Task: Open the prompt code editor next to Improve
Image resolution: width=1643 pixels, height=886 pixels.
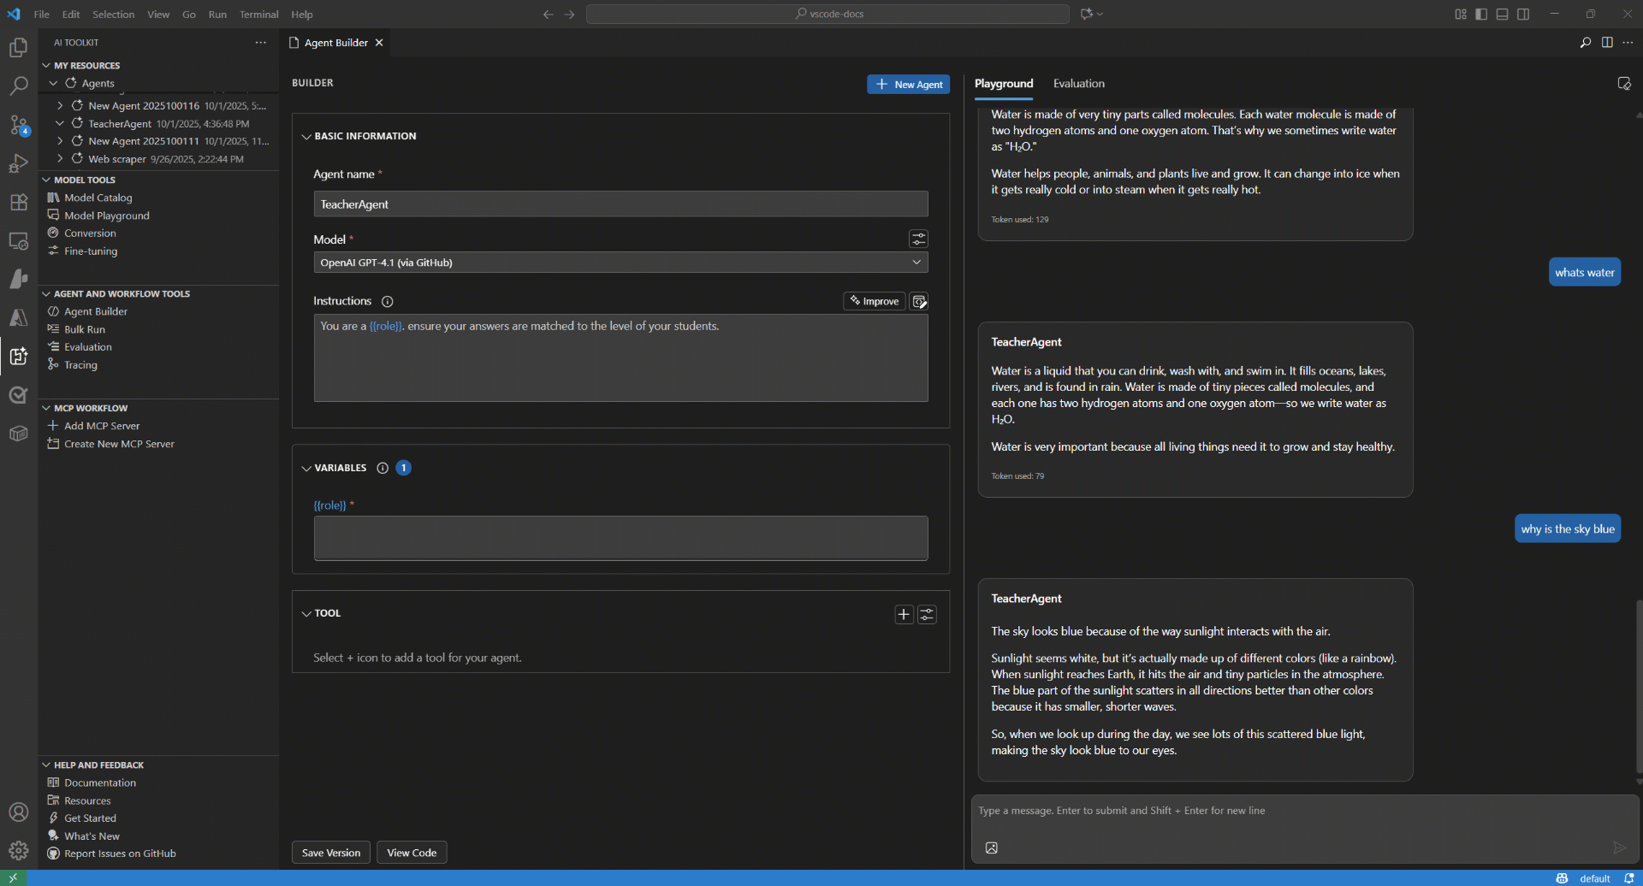Action: point(920,301)
